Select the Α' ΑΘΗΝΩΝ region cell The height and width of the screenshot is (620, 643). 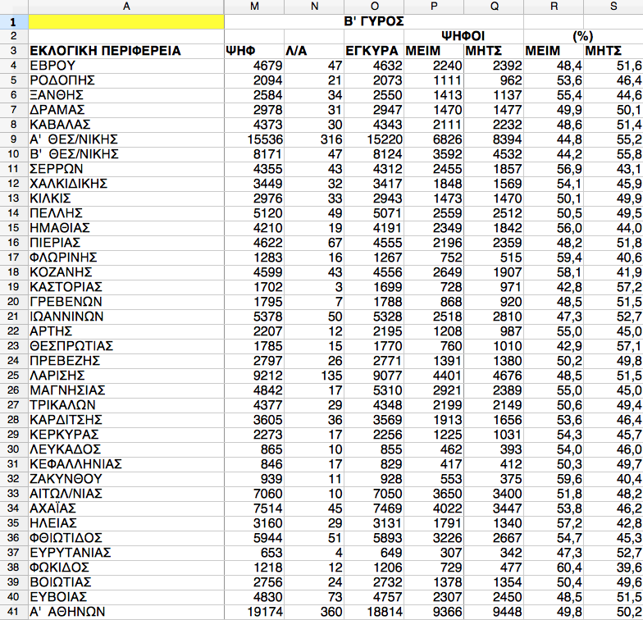pyautogui.click(x=126, y=611)
